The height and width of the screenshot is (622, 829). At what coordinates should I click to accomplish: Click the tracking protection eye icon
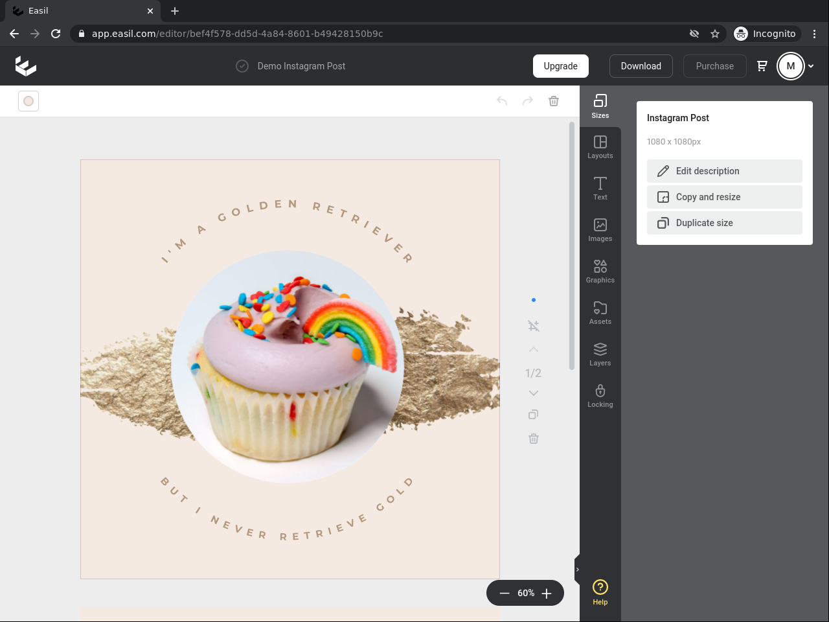(x=694, y=34)
